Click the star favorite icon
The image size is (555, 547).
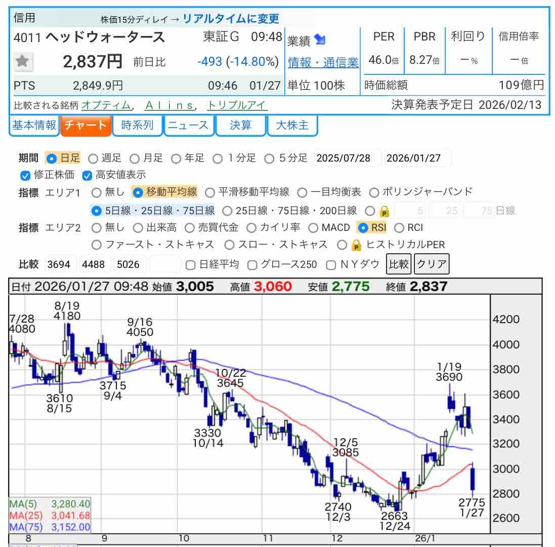point(22,62)
